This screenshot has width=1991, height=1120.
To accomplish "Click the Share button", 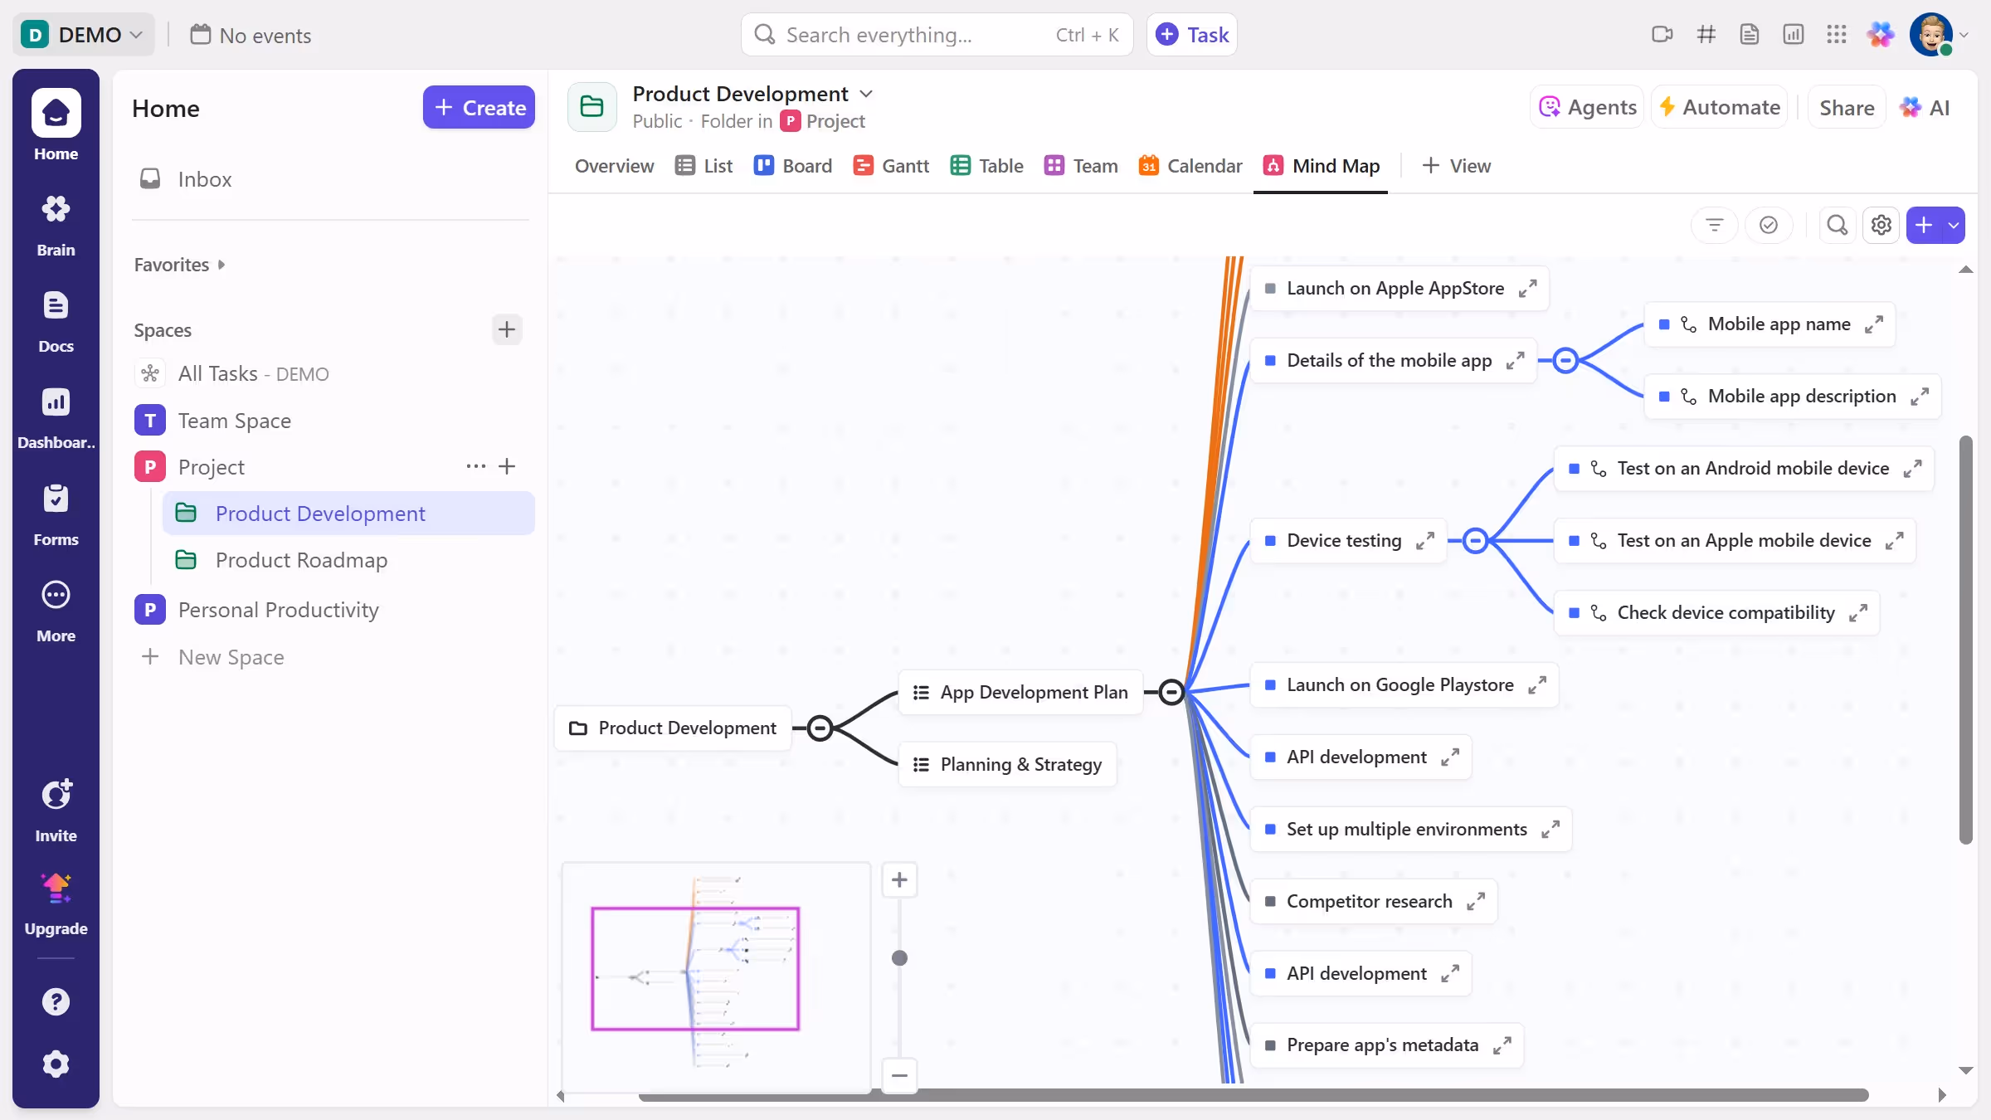I will (x=1846, y=108).
